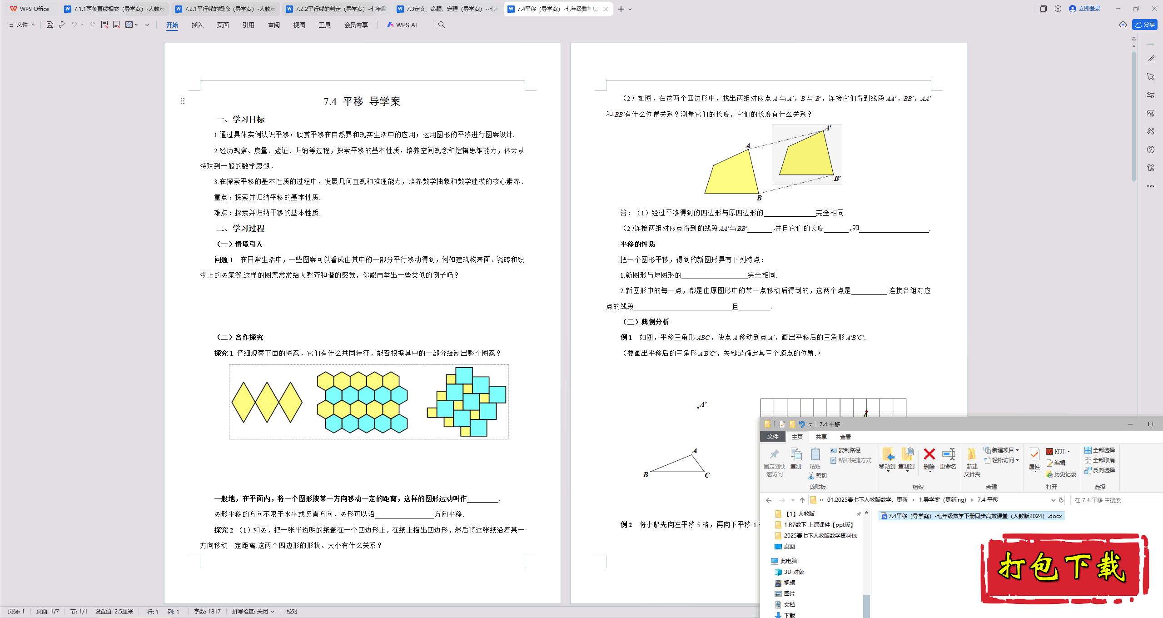This screenshot has height=618, width=1163.
Task: Click the Explorer search box
Action: tap(1117, 500)
